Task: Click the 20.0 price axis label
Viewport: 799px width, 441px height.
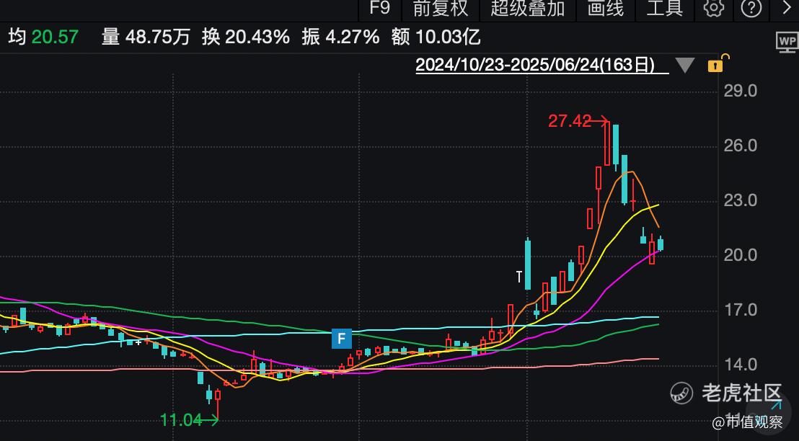Action: (x=741, y=255)
